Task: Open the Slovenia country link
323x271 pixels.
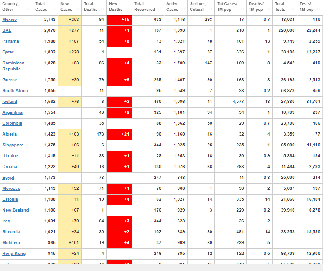Action: (x=11, y=232)
